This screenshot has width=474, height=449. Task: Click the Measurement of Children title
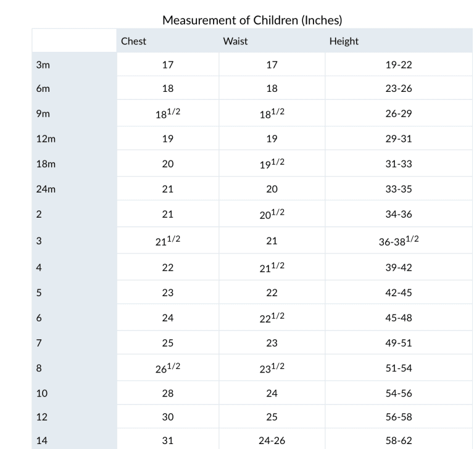tap(252, 20)
